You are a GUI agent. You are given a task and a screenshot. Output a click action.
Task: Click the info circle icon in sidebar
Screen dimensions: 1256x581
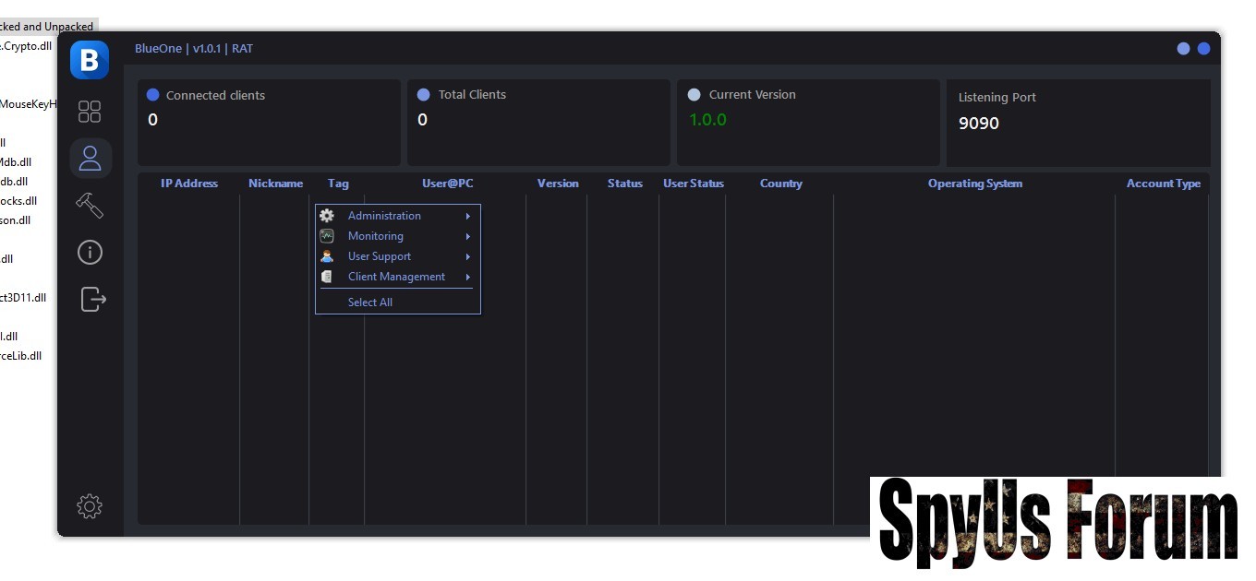pos(90,252)
